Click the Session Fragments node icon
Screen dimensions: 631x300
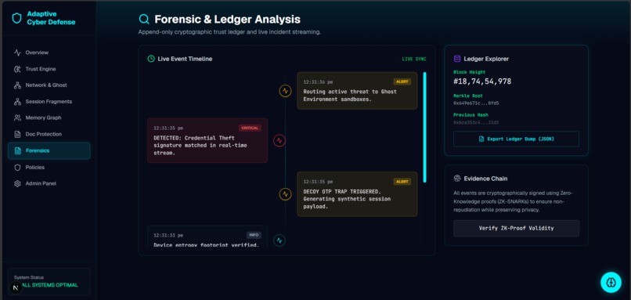tap(17, 102)
